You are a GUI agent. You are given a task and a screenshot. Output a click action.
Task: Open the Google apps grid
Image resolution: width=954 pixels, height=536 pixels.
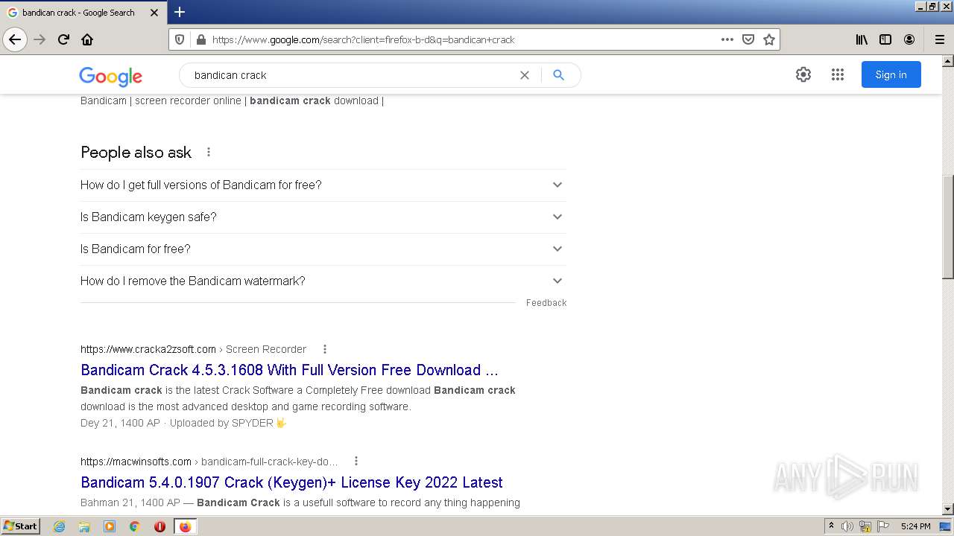point(838,74)
